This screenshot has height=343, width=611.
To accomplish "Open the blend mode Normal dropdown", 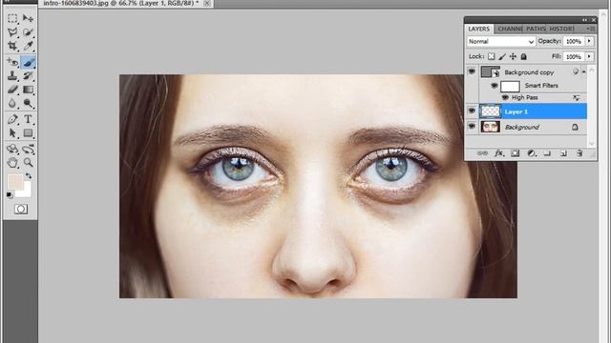I will click(x=500, y=41).
